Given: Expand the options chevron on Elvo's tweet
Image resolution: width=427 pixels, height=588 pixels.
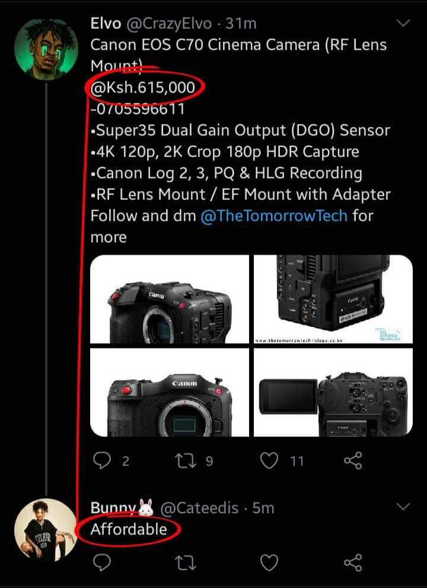Looking at the screenshot, I should 403,24.
